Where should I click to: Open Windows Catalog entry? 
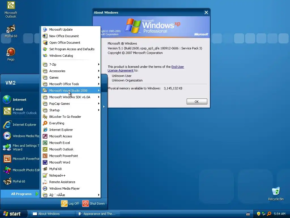71,55
